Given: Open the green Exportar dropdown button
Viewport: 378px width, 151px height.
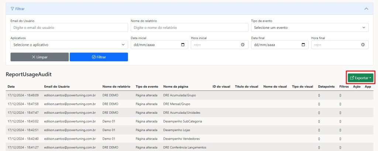Looking at the screenshot, I should coord(361,78).
